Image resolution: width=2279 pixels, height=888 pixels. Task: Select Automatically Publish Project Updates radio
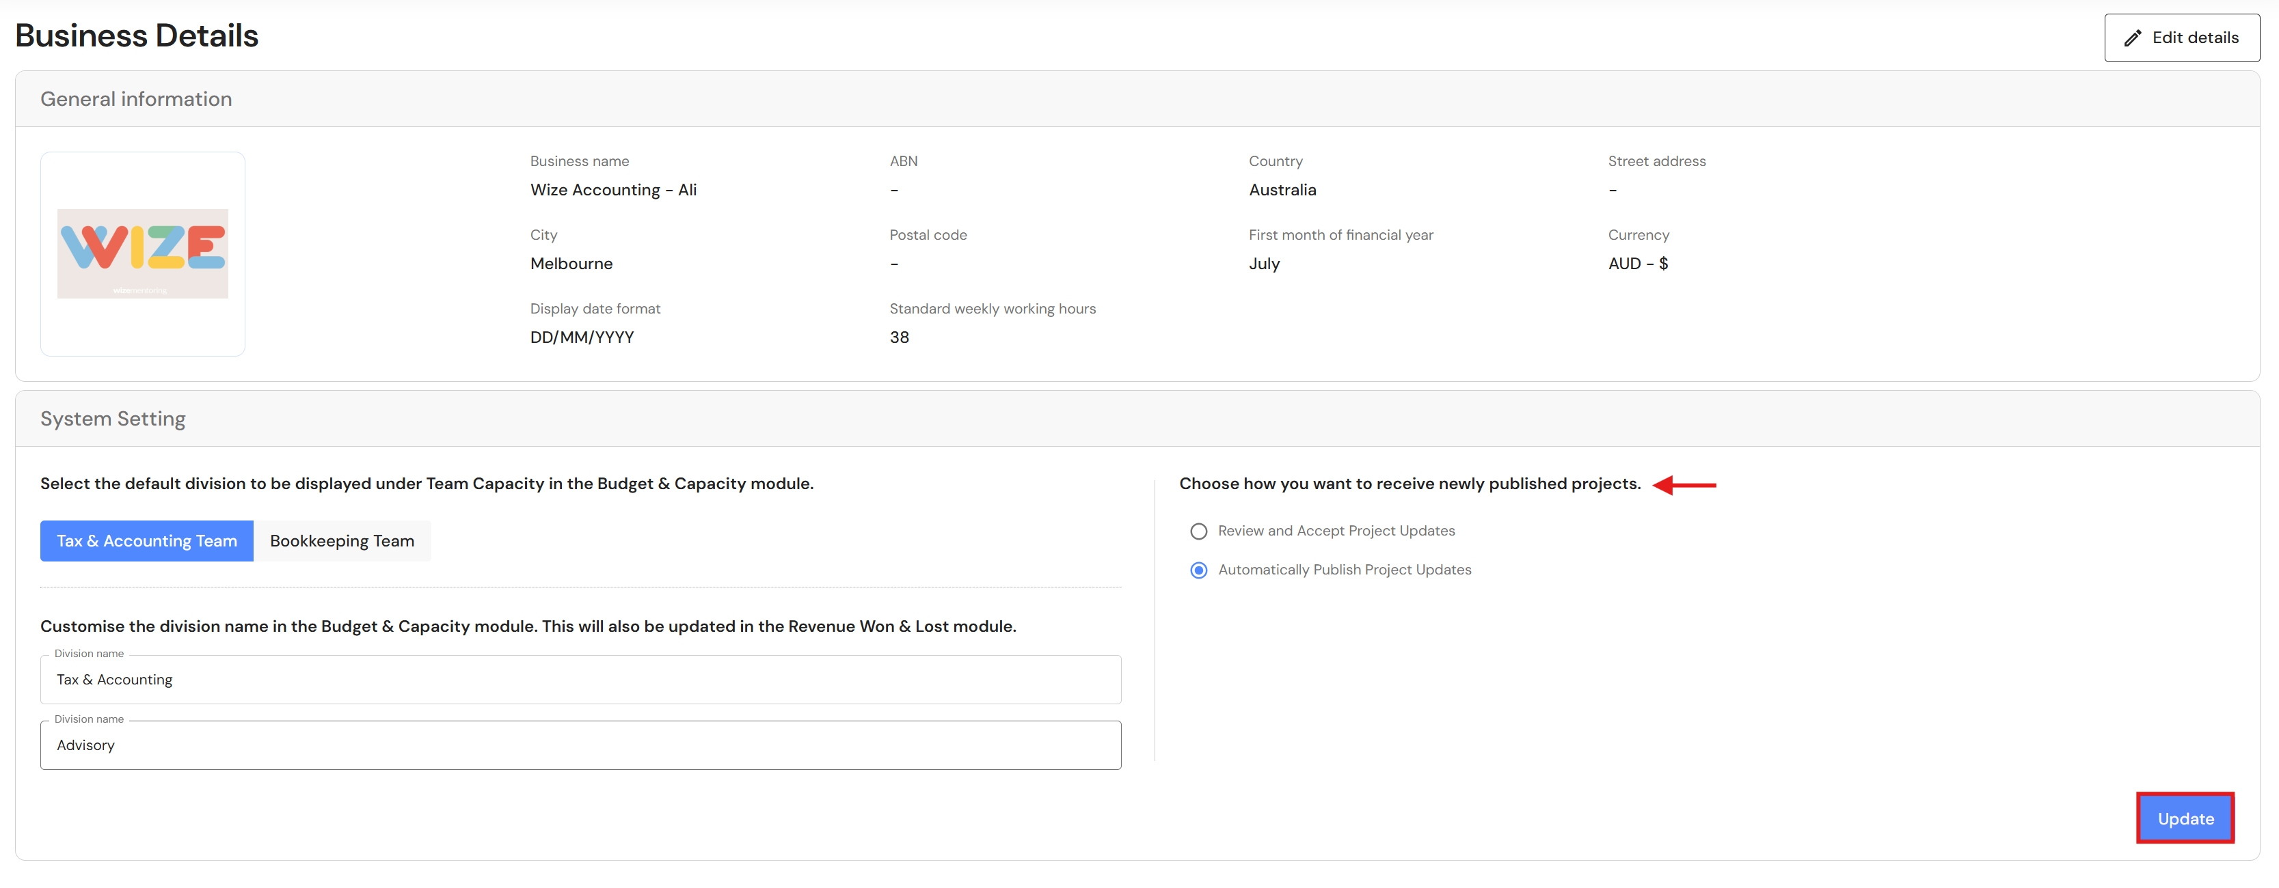1199,570
